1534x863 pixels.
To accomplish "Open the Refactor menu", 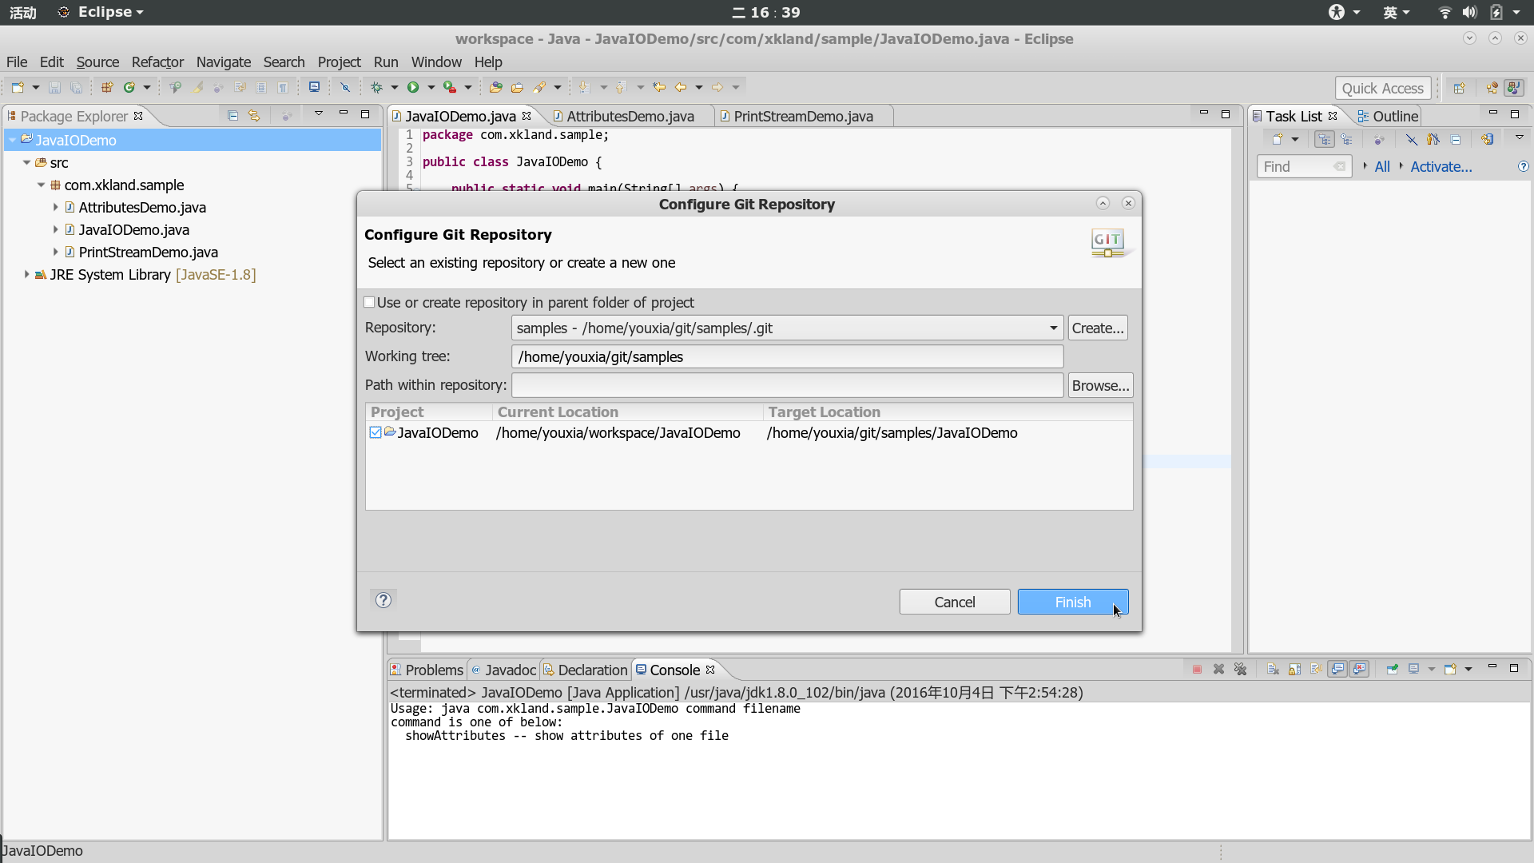I will [x=157, y=62].
